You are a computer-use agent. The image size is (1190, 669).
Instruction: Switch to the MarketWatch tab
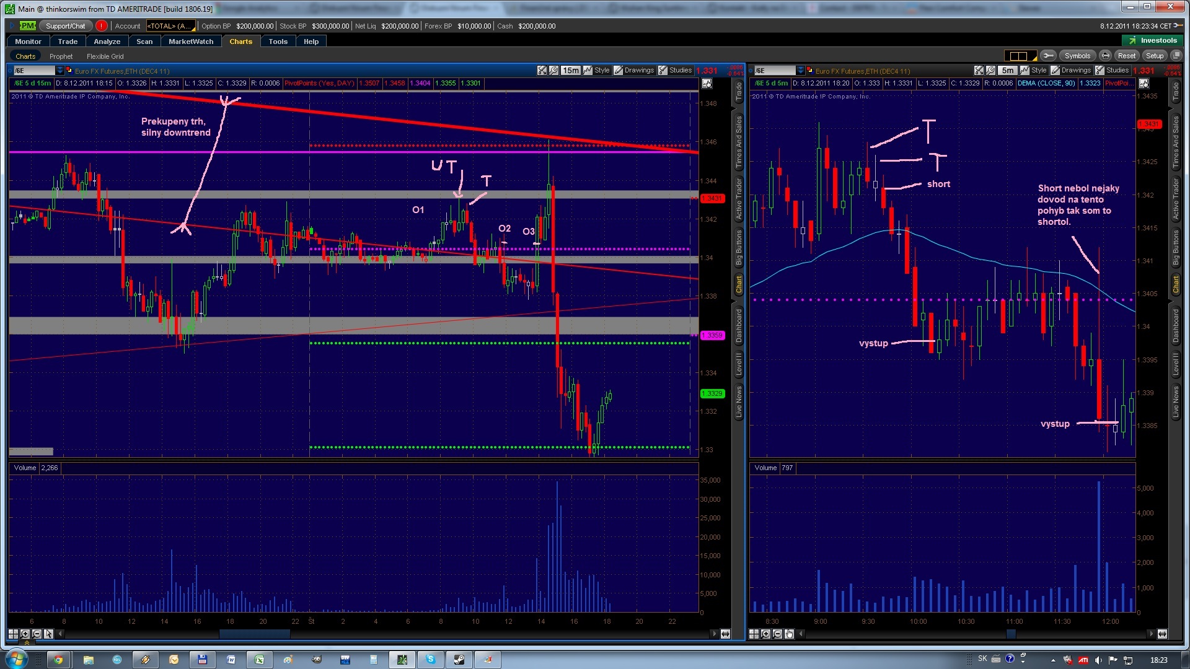190,42
